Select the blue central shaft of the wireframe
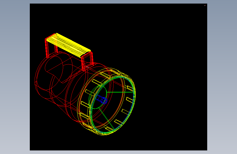The image size is (237, 154). (x=102, y=99)
